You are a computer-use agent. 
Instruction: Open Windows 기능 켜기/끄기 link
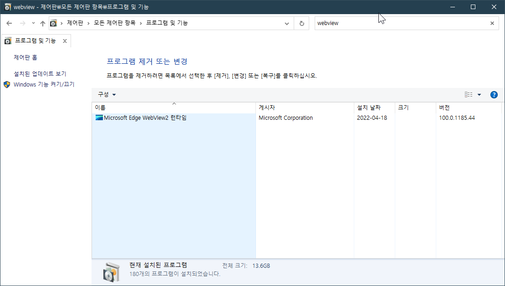(44, 84)
